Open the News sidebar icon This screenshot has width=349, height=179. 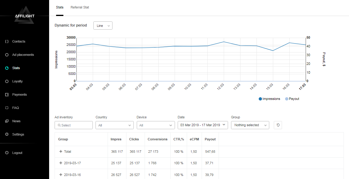7,121
